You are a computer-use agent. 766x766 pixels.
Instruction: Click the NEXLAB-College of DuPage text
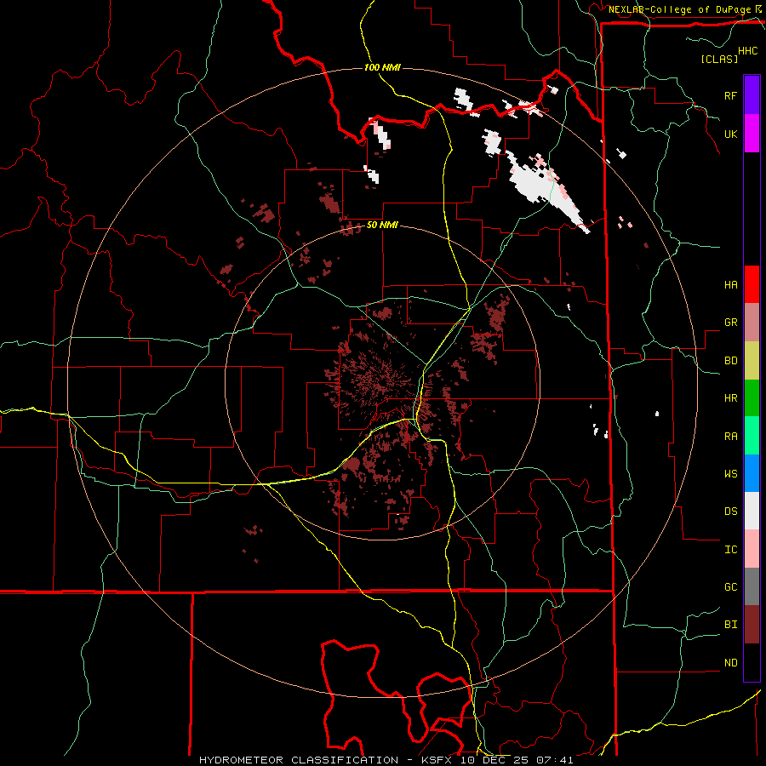point(679,9)
